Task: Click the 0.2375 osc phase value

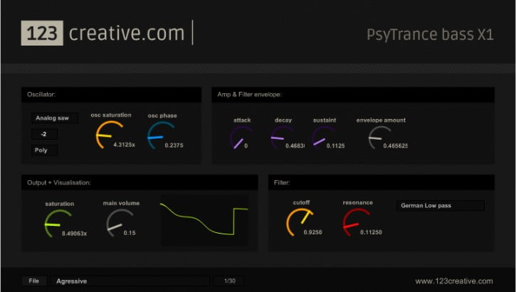Action: (x=174, y=145)
